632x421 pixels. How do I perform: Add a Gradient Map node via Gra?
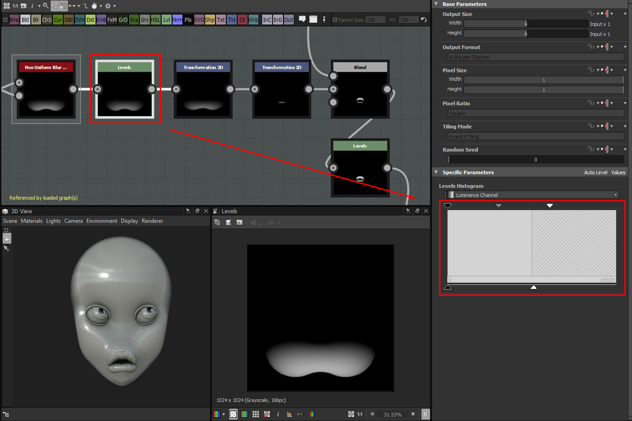[x=134, y=20]
